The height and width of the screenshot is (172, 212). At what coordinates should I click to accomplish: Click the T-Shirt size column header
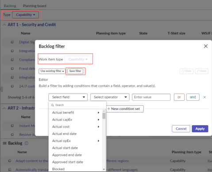click(176, 33)
